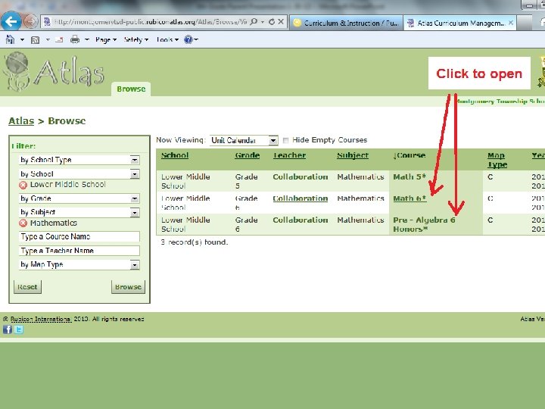Screen dimensions: 545x409
Task: Sort table by Course column header
Action: (x=410, y=155)
